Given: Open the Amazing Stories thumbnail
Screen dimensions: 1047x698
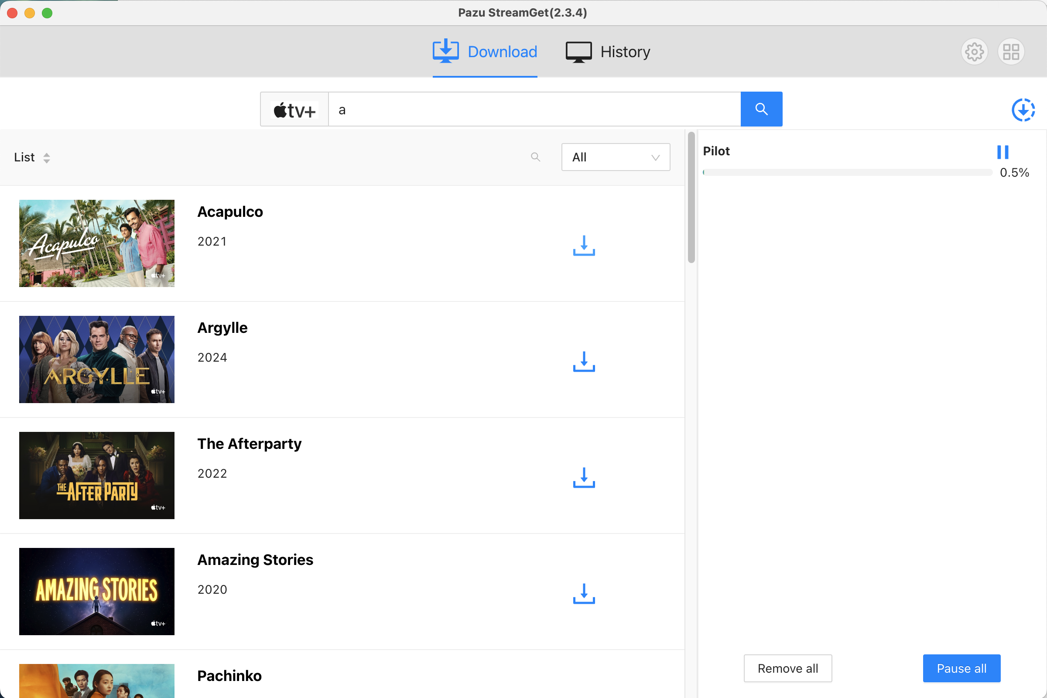Looking at the screenshot, I should click(x=96, y=592).
